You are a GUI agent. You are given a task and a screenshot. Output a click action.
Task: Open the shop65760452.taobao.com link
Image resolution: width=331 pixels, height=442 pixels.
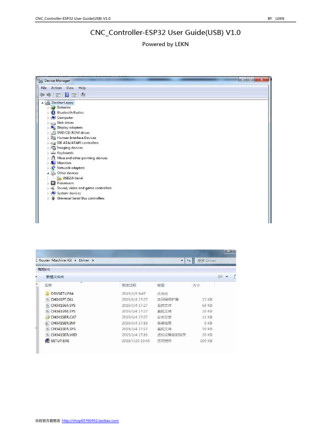[90, 420]
